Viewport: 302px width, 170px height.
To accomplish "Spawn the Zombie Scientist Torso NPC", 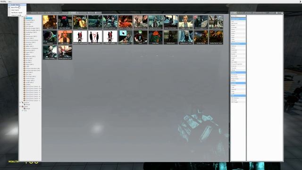I will point(65,52).
